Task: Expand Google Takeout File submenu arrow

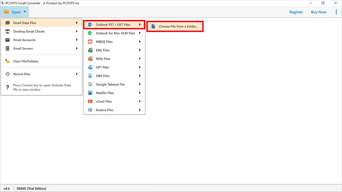Action: click(140, 85)
